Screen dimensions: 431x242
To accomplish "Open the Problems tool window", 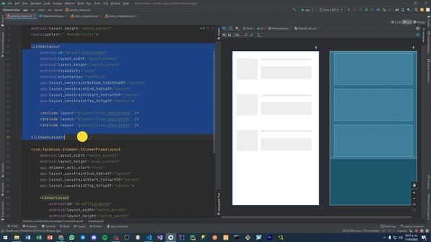I will coord(30,227).
